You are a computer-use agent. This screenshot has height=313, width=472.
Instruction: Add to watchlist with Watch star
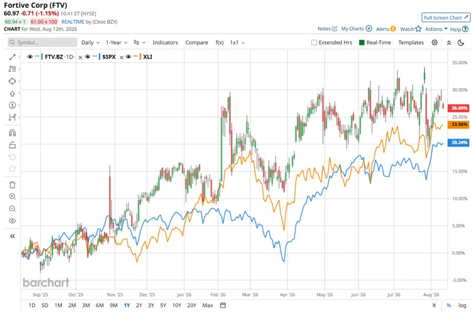(411, 29)
